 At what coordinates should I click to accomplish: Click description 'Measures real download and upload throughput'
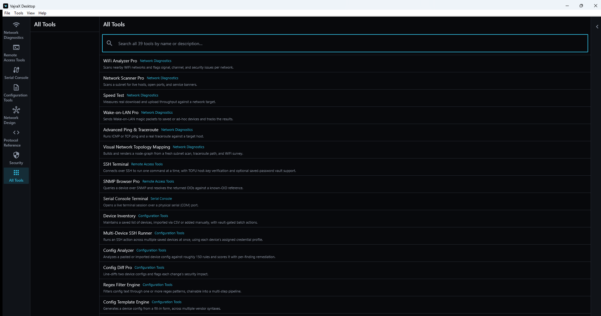coord(159,102)
